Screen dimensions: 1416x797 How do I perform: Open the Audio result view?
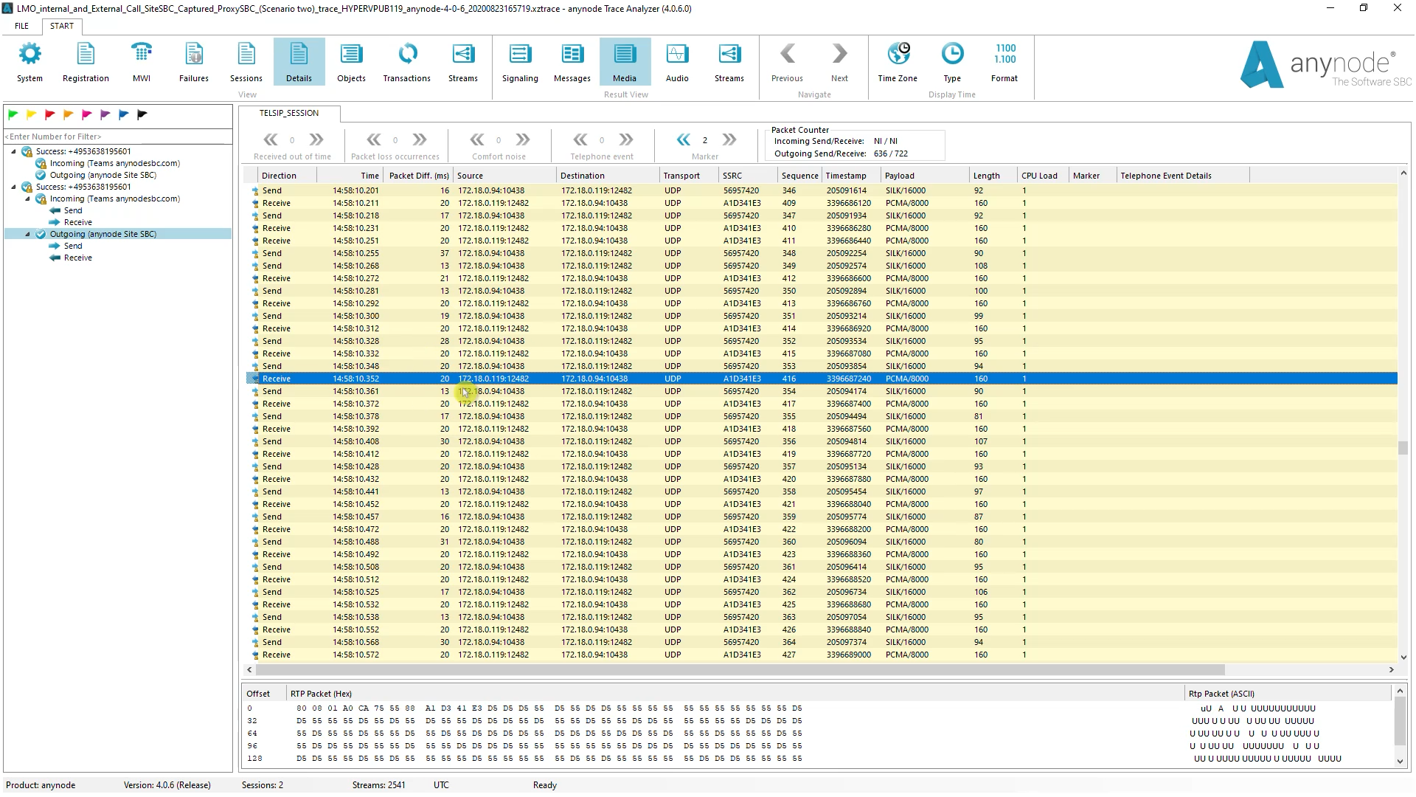[677, 62]
